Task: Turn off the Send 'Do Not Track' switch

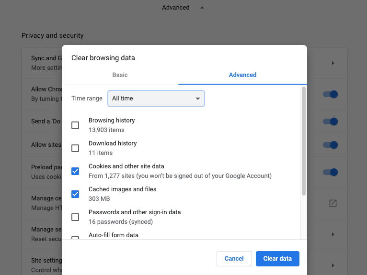Action: [331, 121]
